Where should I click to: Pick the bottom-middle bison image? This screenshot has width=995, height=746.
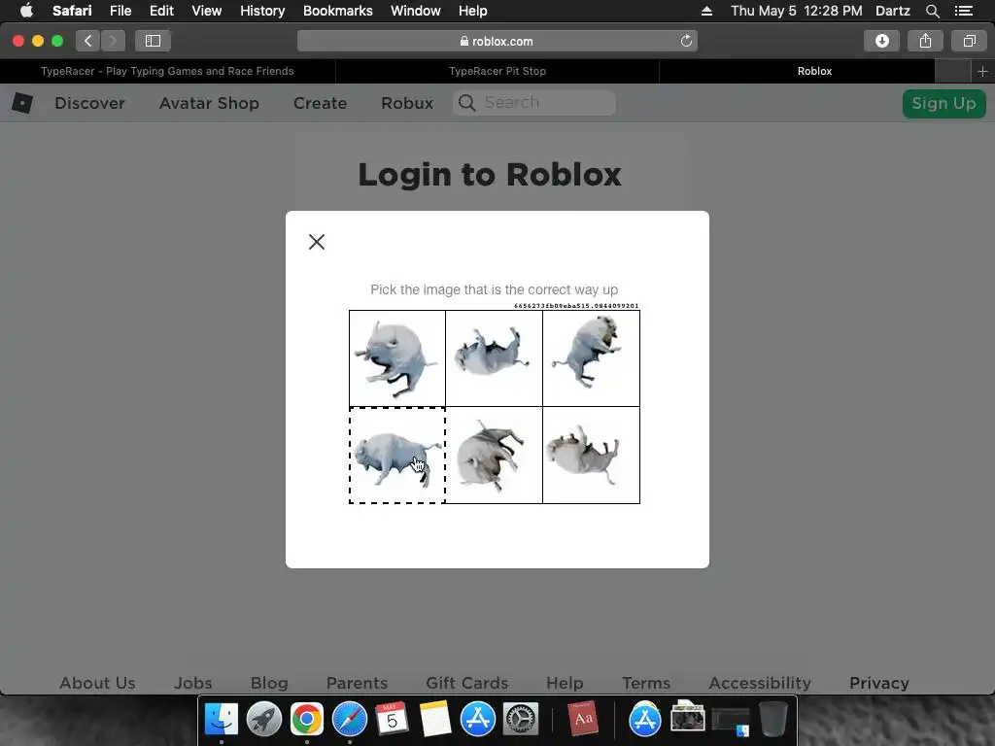point(494,456)
